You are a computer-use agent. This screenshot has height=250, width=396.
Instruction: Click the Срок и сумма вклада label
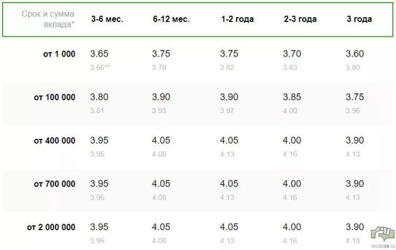tap(48, 19)
